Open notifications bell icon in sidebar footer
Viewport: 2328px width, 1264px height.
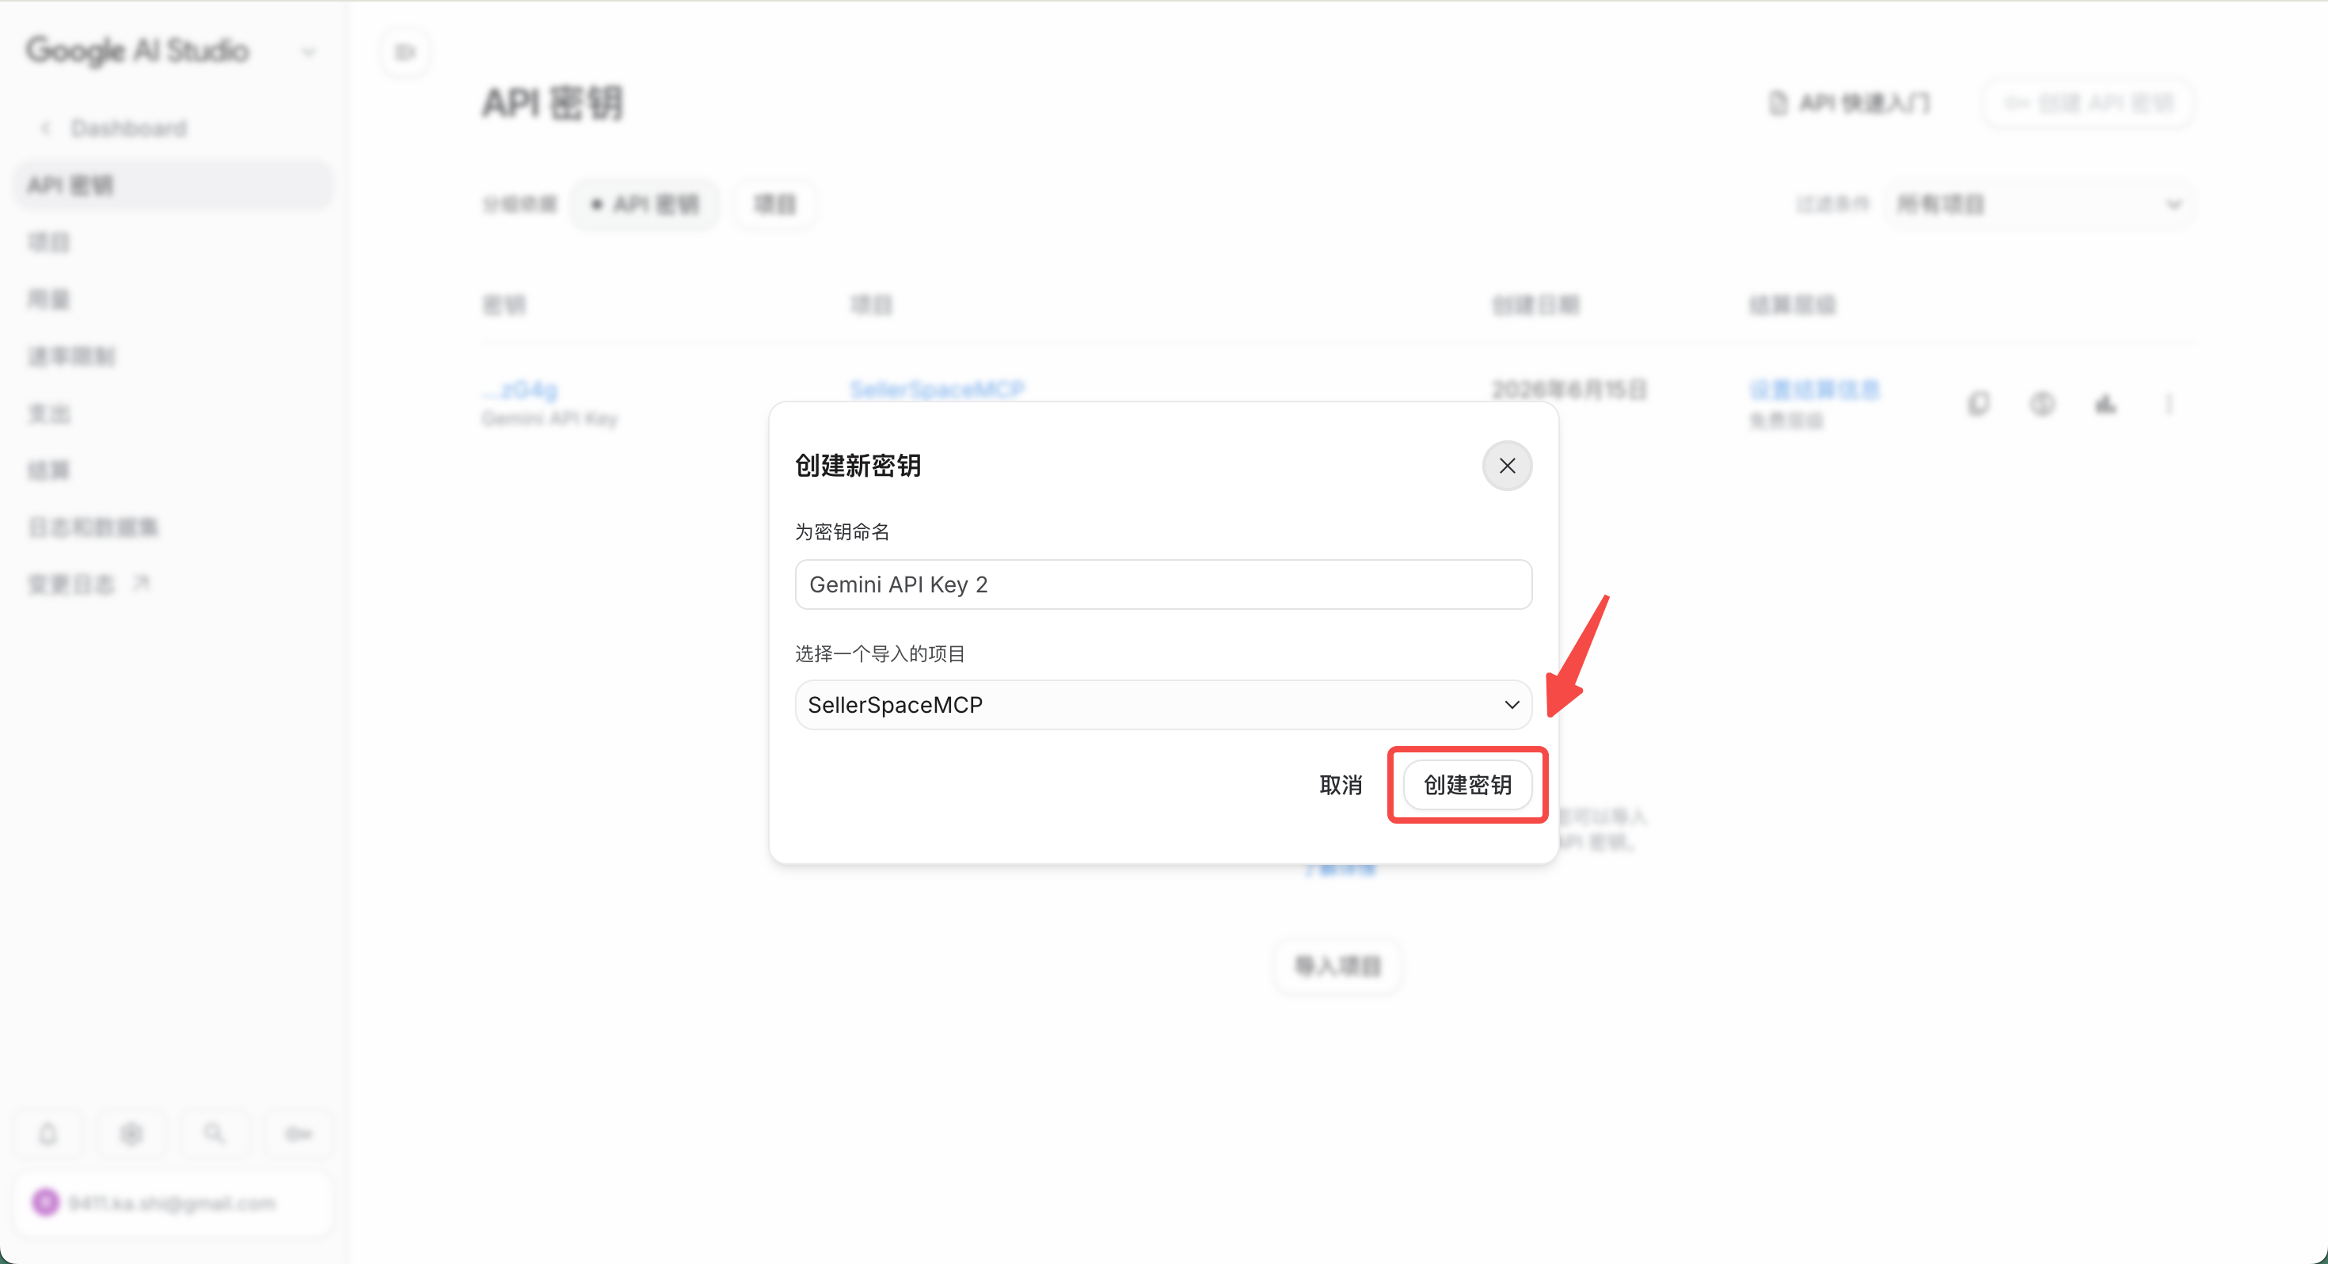(48, 1134)
